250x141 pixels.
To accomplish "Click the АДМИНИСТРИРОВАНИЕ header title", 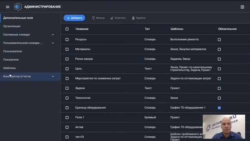I will [x=43, y=7].
